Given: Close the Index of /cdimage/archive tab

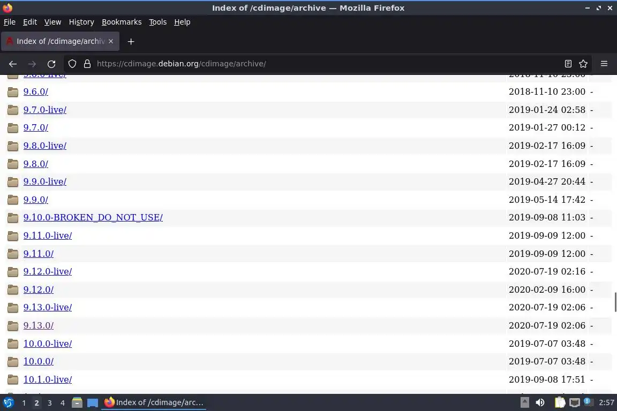Looking at the screenshot, I should (110, 41).
